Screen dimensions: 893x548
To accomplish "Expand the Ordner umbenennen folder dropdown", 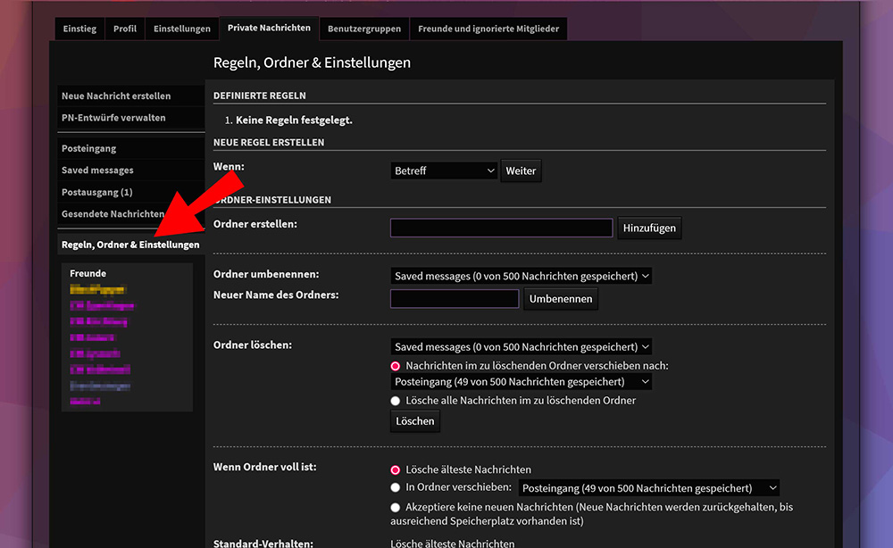I will [522, 277].
